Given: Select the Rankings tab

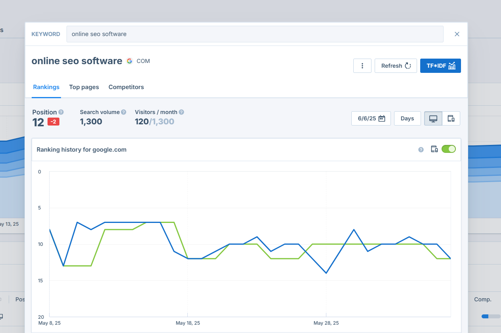Looking at the screenshot, I should click(46, 87).
